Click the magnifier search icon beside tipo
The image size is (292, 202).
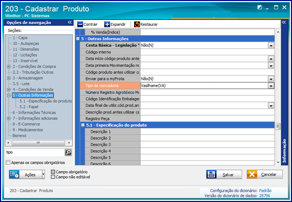(69, 152)
